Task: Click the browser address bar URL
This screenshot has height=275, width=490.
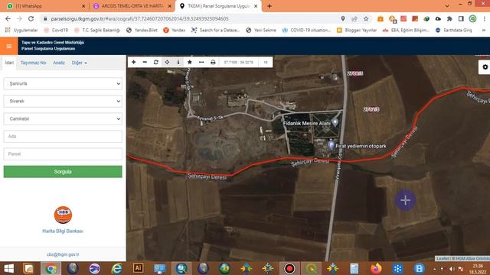Action: pos(139,18)
